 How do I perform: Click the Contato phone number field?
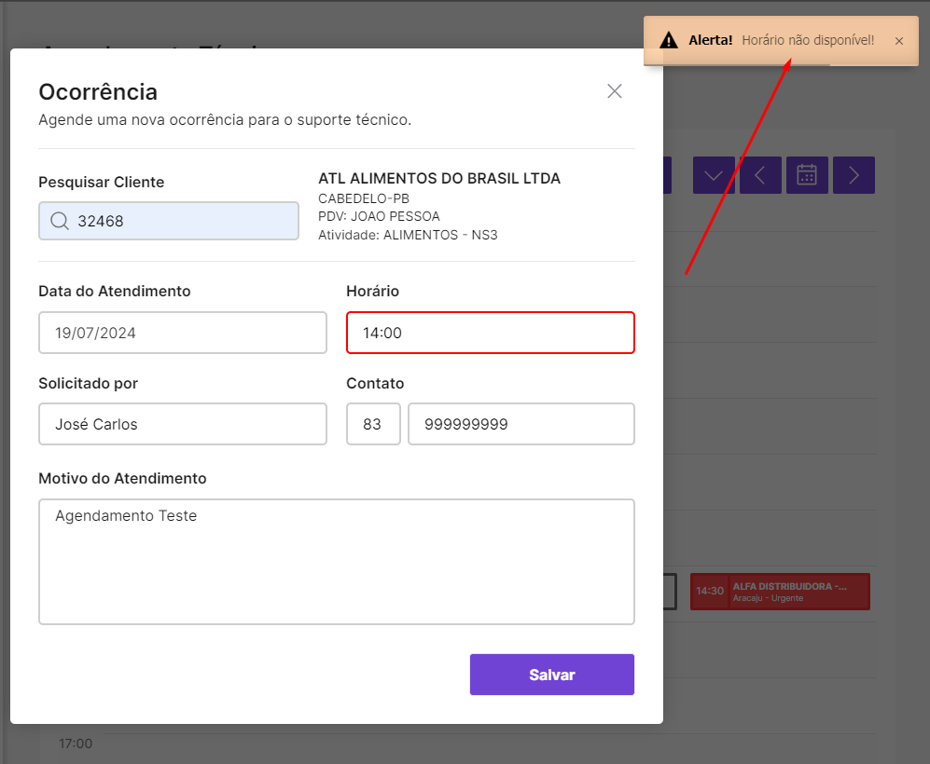[521, 424]
